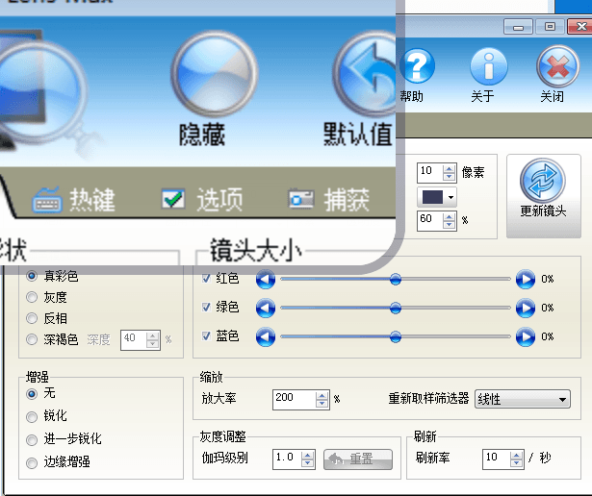Maximize the settings window
The width and height of the screenshot is (592, 496).
550,27
